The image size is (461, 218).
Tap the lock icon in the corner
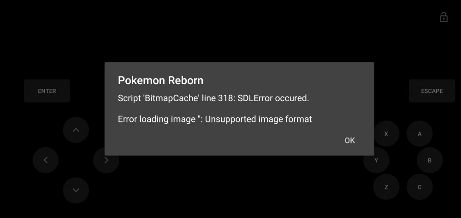(443, 17)
